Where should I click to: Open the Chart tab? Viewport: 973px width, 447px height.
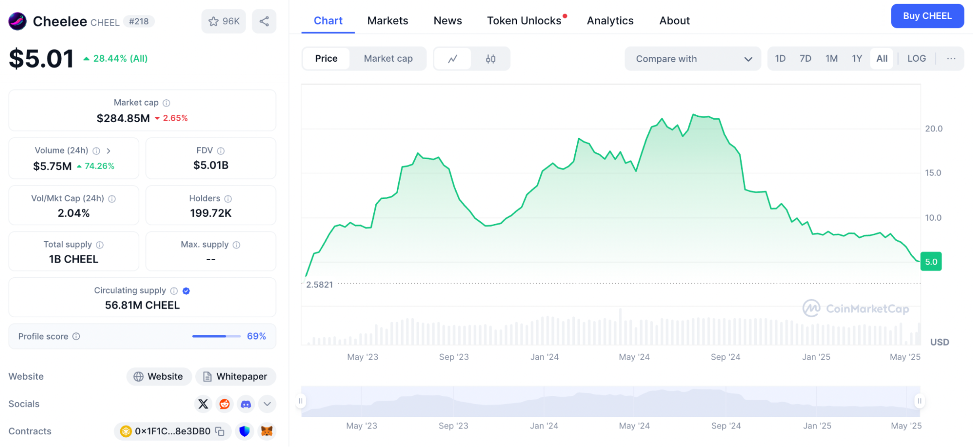(328, 21)
